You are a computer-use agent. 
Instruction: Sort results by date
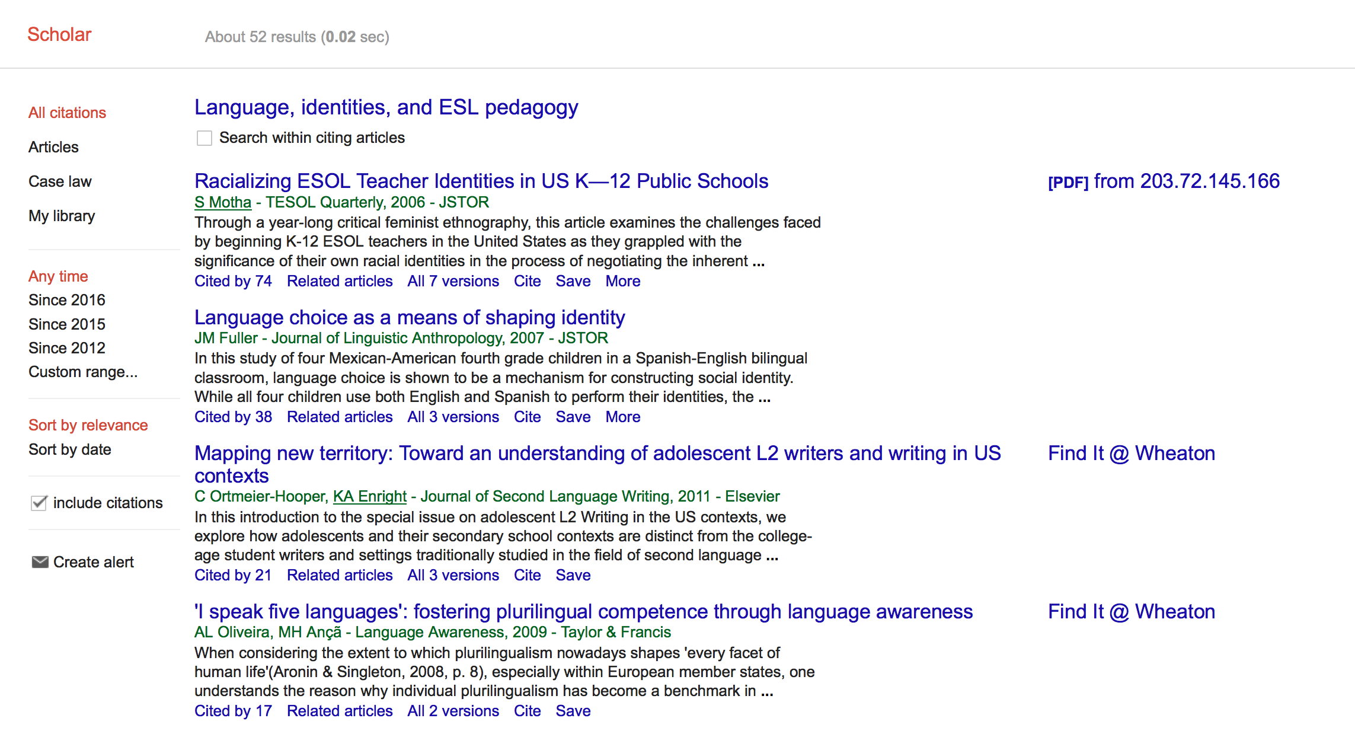69,449
